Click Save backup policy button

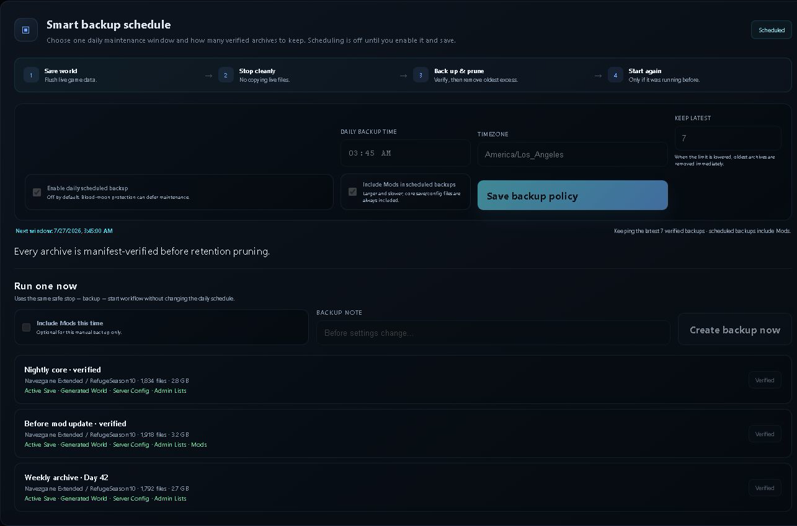point(572,195)
